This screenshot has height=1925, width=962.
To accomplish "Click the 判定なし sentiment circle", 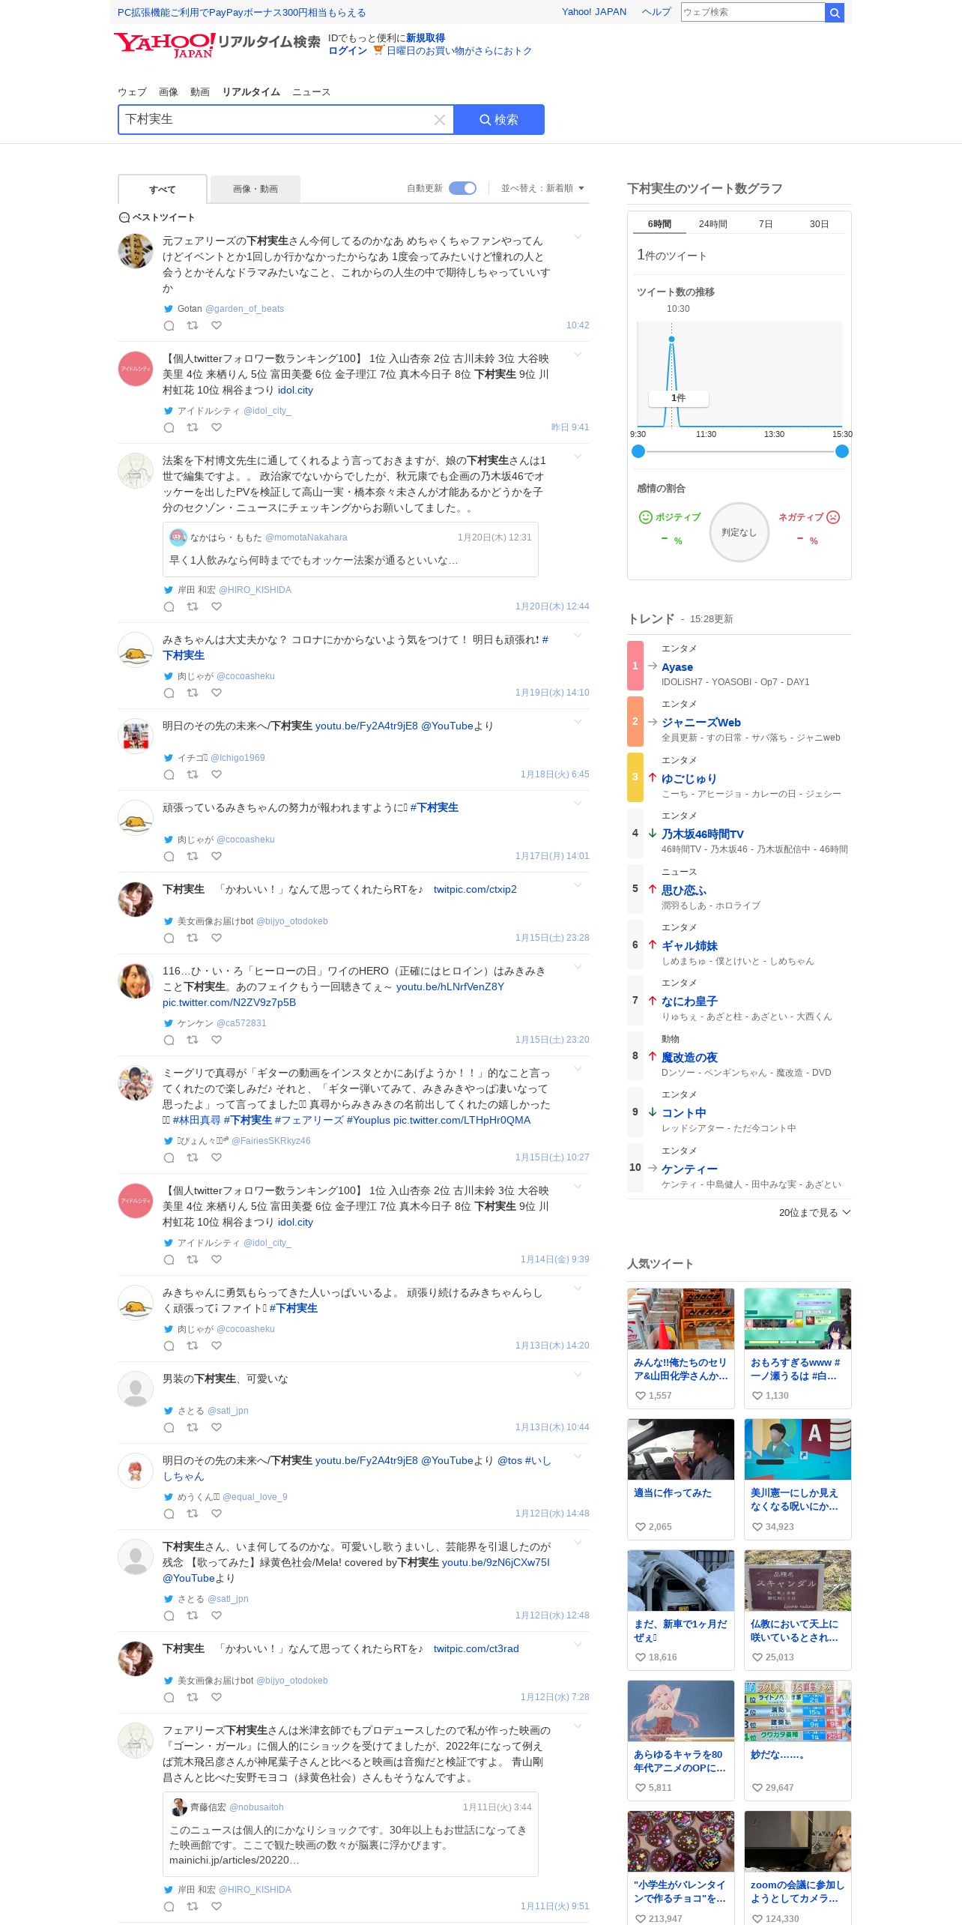I will tap(739, 532).
